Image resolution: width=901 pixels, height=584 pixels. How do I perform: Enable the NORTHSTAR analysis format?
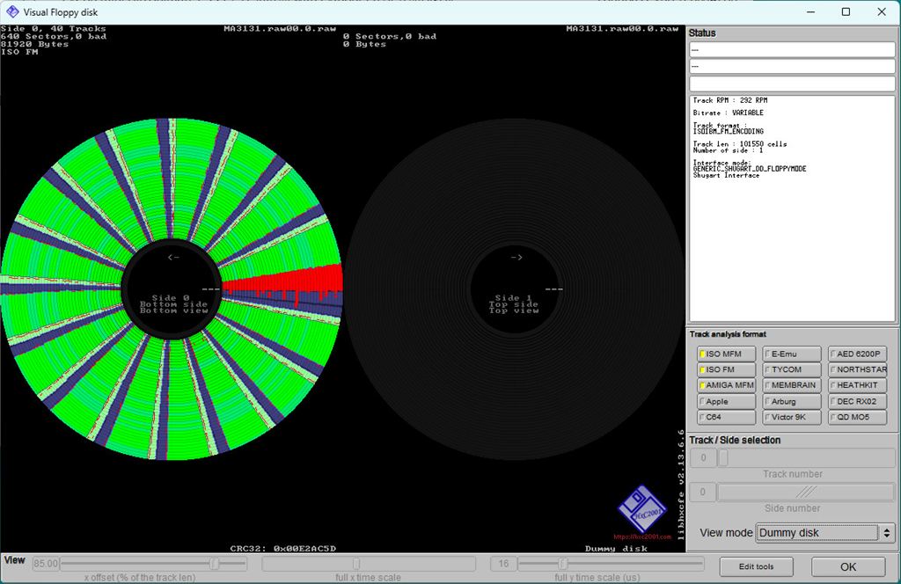[x=857, y=369]
